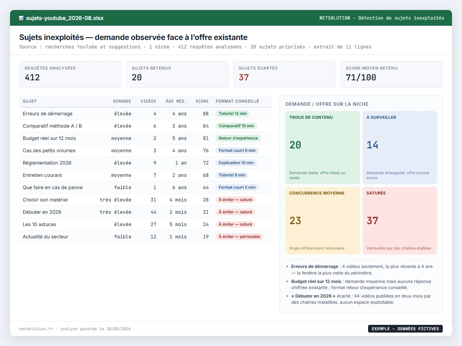Select Réglementation 2026 row
The width and height of the screenshot is (462, 346).
pos(146,163)
